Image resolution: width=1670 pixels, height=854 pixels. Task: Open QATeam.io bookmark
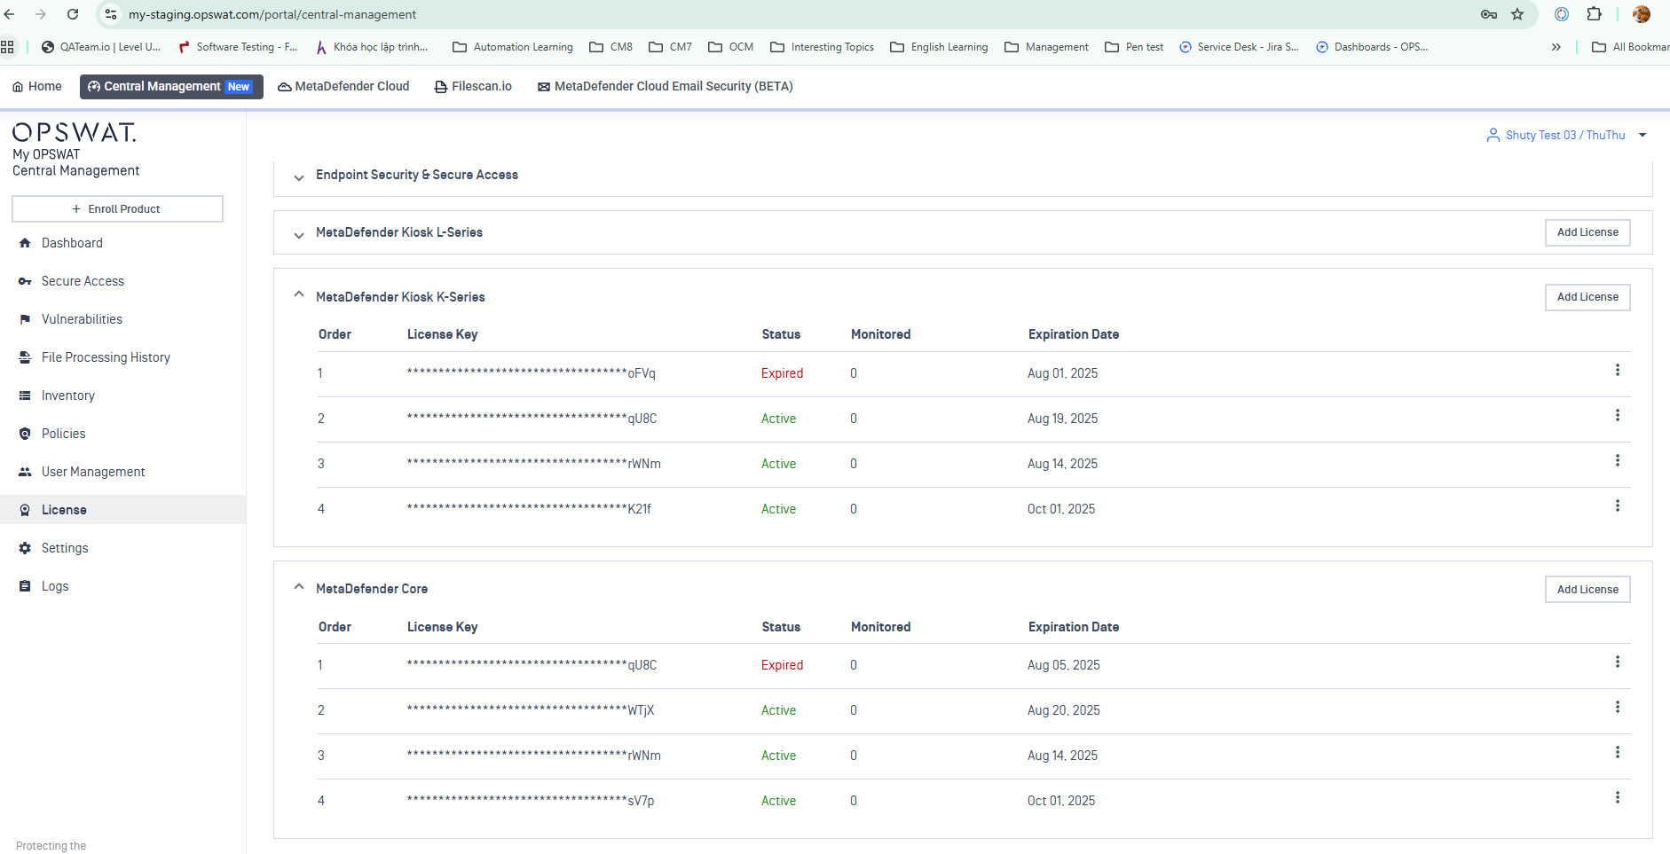click(100, 47)
